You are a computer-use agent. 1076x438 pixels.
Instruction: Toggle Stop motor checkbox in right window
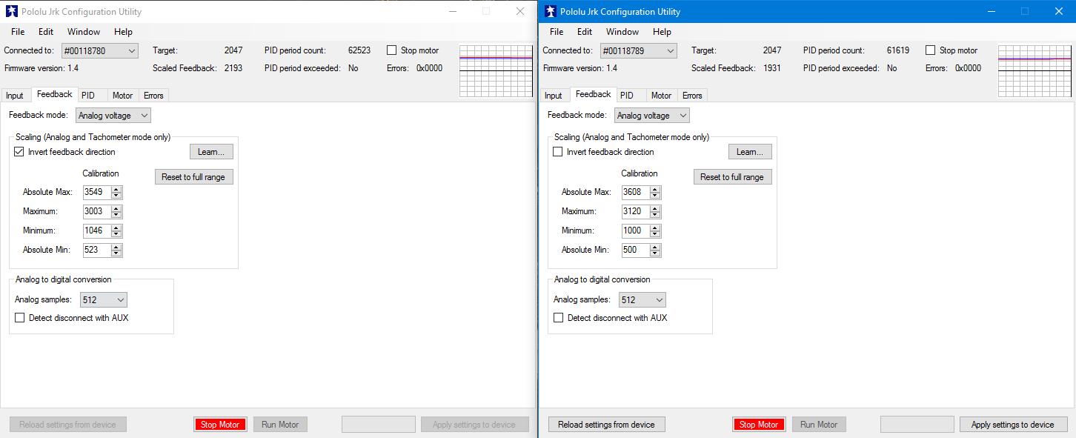tap(931, 50)
